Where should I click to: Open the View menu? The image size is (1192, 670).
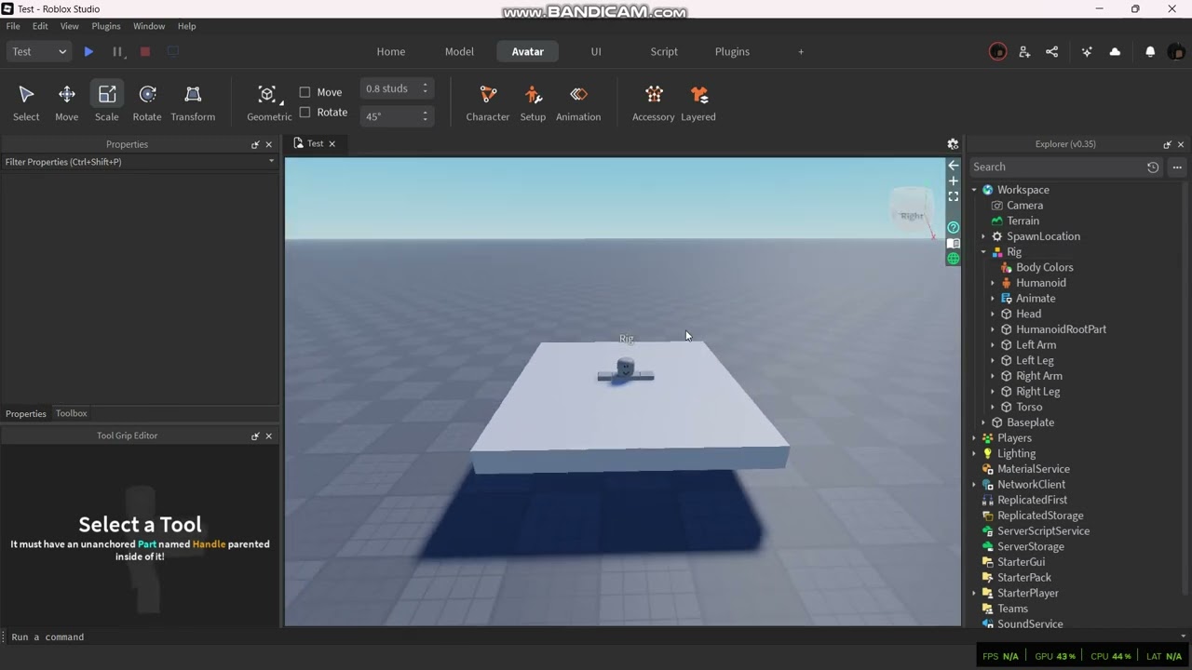(x=70, y=26)
